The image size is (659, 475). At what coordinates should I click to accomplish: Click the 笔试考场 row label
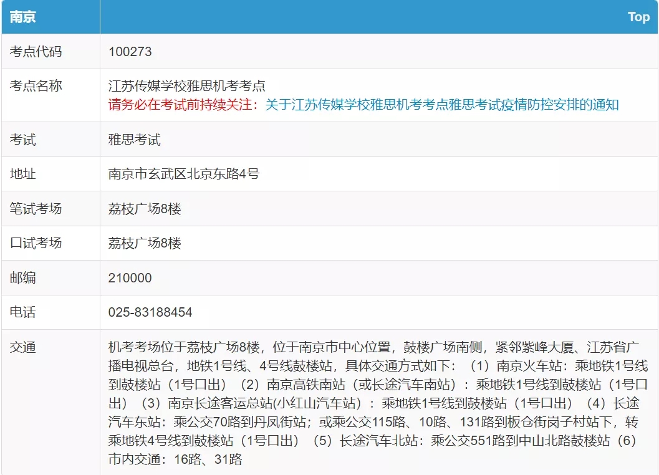coord(36,208)
